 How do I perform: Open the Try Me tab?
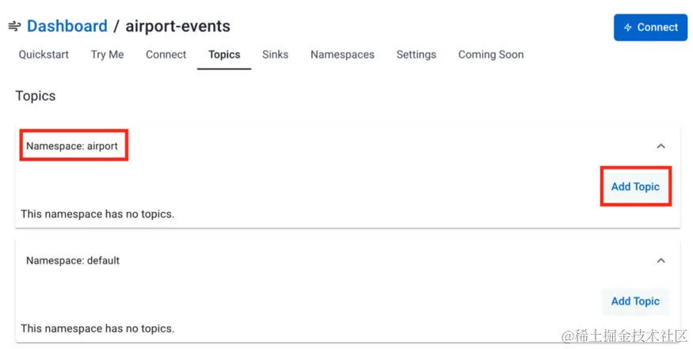107,55
